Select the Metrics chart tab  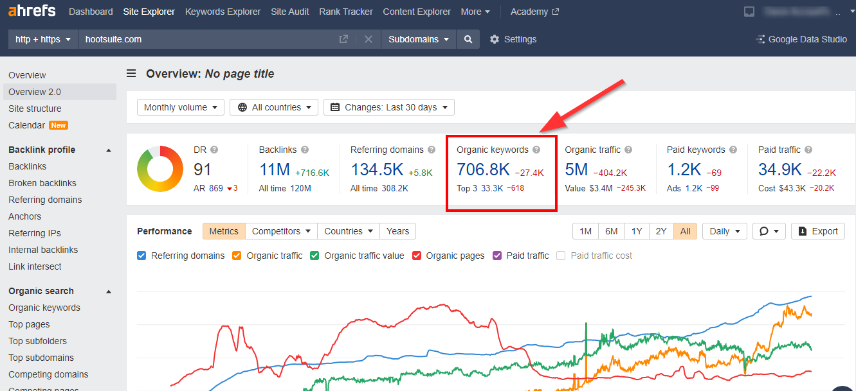point(224,231)
